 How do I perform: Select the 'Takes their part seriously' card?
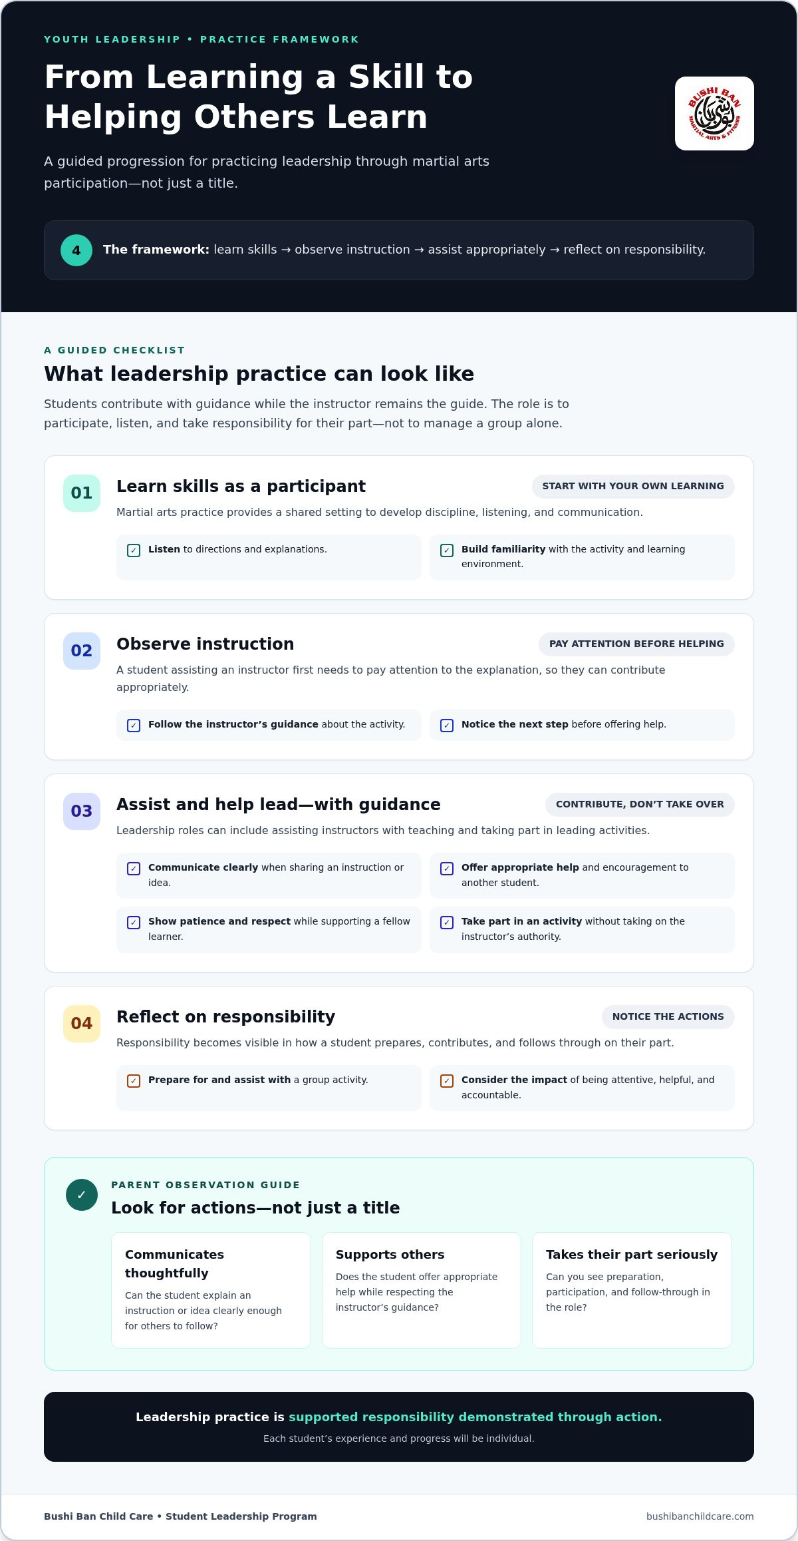tap(632, 1290)
